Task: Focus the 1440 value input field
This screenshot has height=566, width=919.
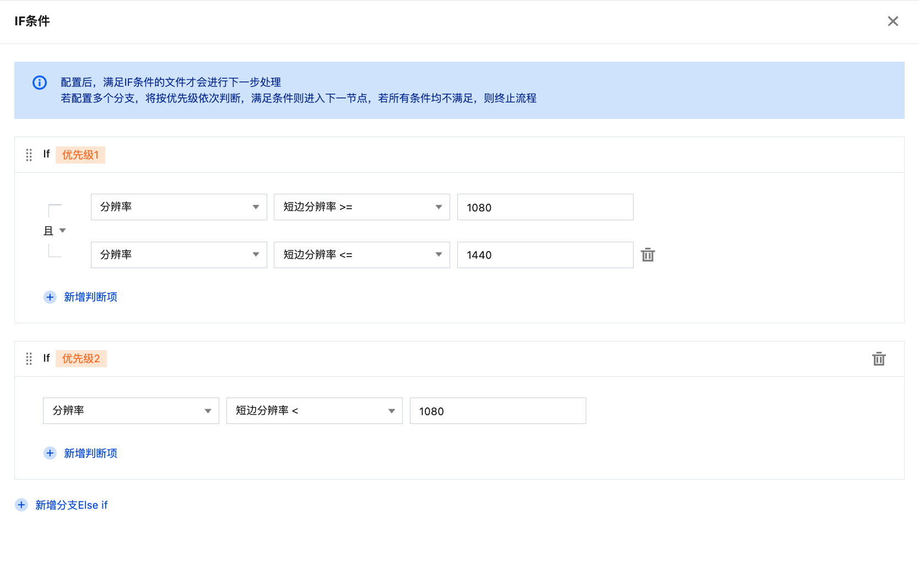Action: click(x=545, y=255)
